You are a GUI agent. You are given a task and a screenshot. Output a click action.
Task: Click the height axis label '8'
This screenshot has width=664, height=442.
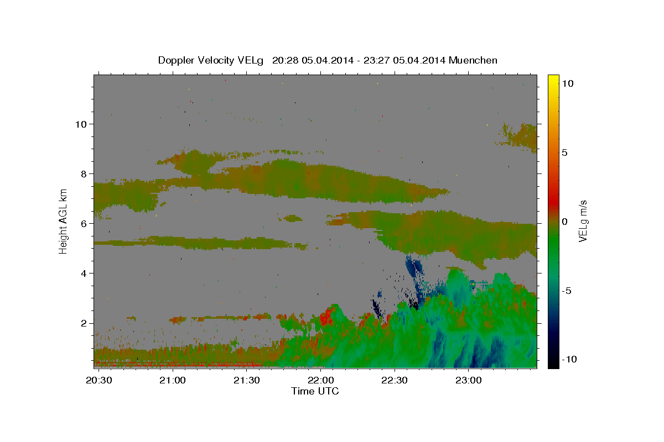[x=85, y=174]
